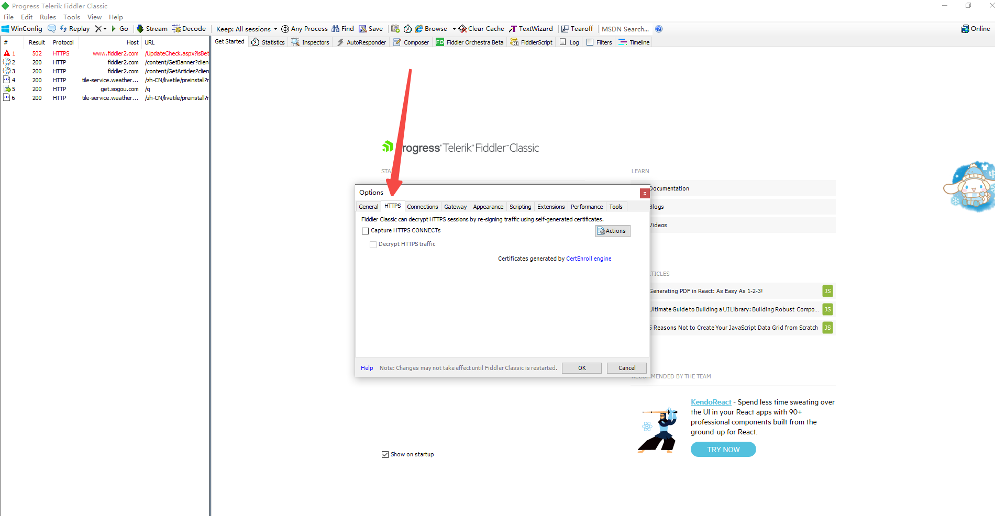This screenshot has height=516, width=995.
Task: Expand the Browse dropdown arrow
Action: point(454,29)
